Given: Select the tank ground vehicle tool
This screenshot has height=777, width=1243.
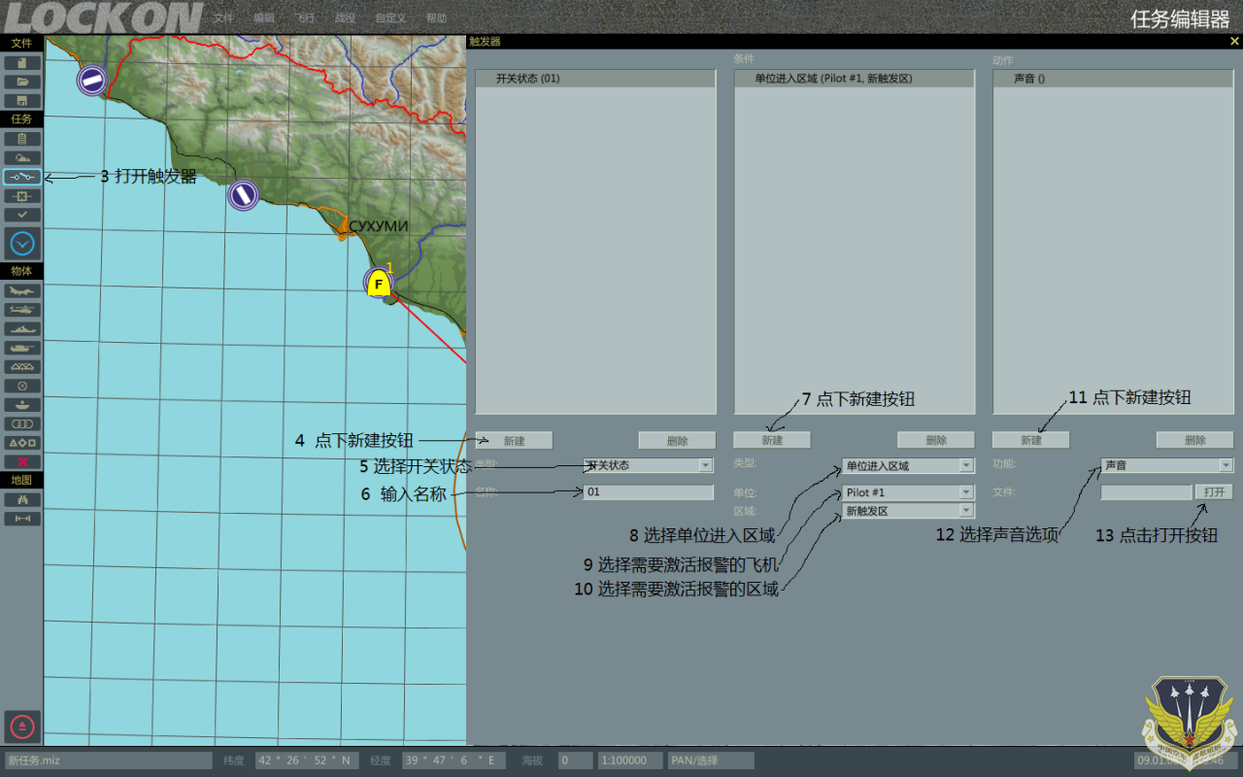Looking at the screenshot, I should pos(21,348).
